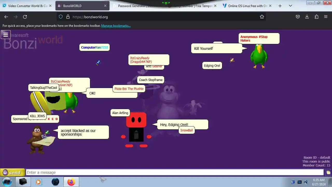
Task: Click the Pizza Boi The Plushie name tag
Action: pos(129,89)
